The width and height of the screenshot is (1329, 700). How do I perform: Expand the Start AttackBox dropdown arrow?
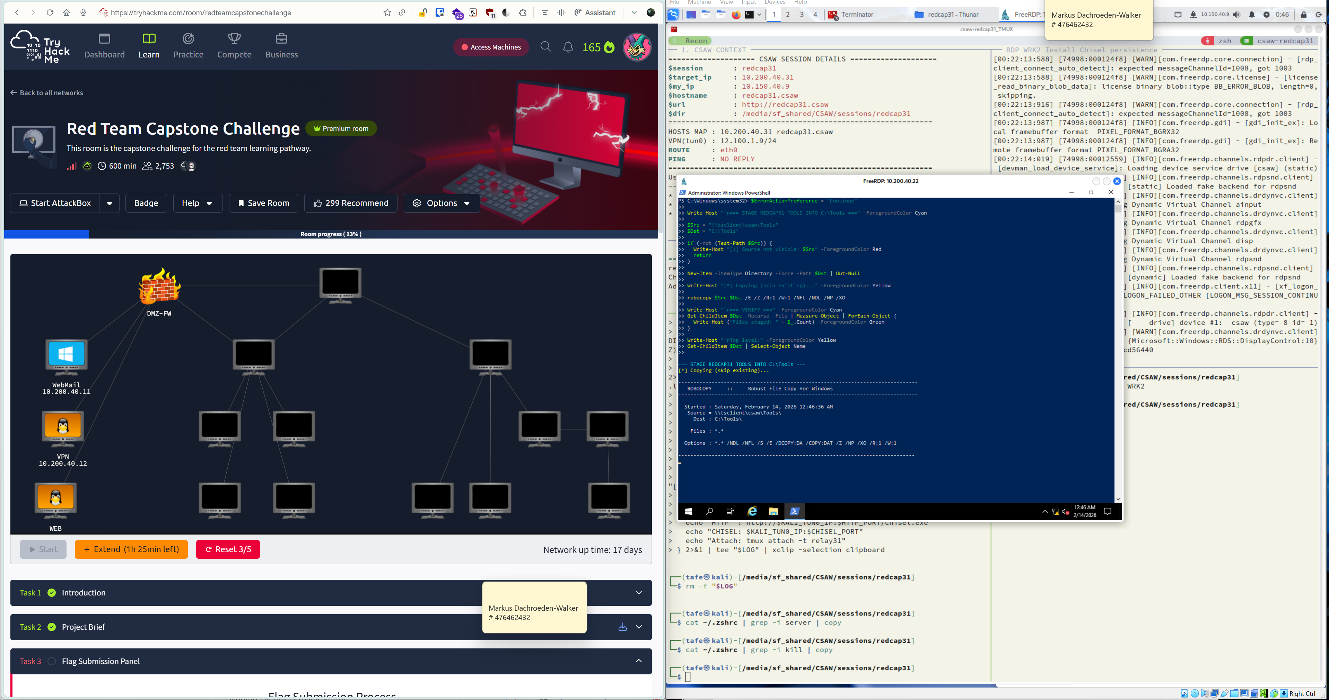coord(110,203)
